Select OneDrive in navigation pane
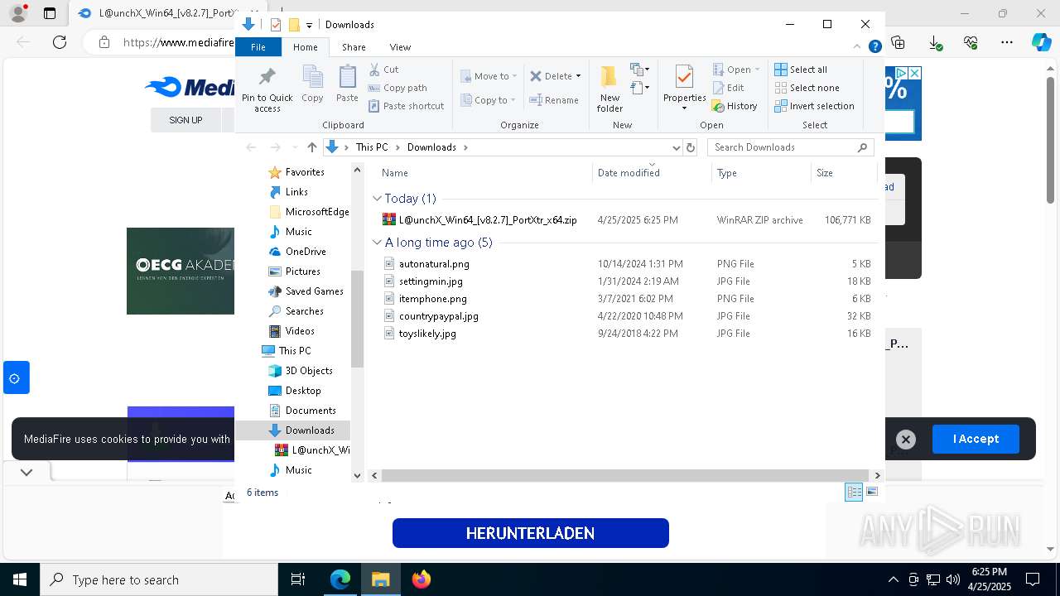Screen dimensions: 1060x596 point(306,252)
